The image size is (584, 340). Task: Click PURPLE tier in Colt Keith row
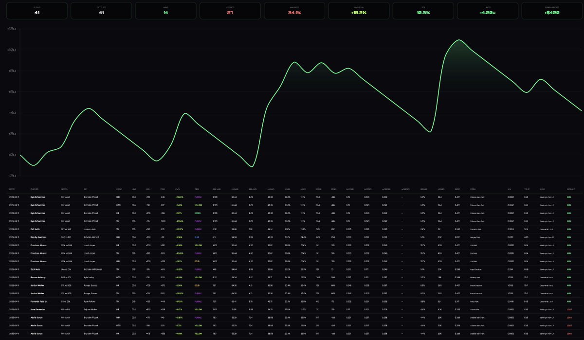(x=197, y=229)
